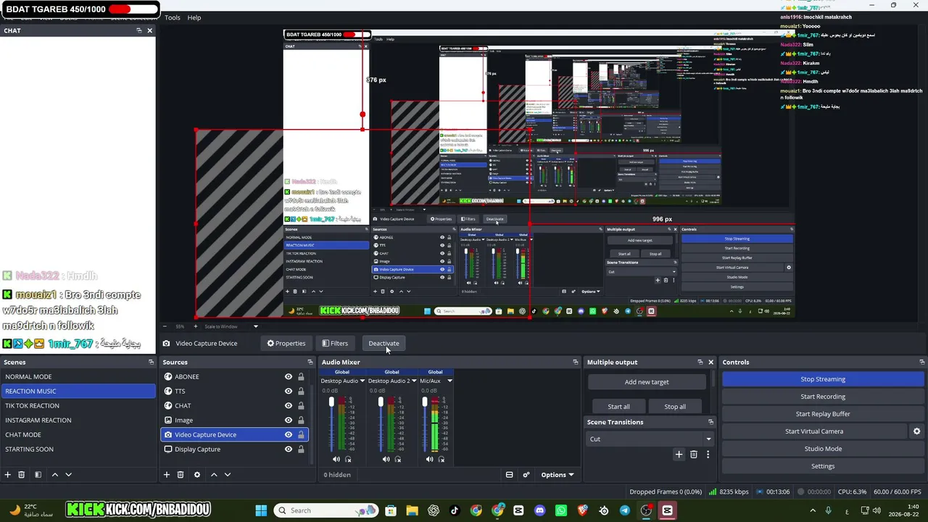
Task: Move source down with arrow icon
Action: pyautogui.click(x=227, y=475)
